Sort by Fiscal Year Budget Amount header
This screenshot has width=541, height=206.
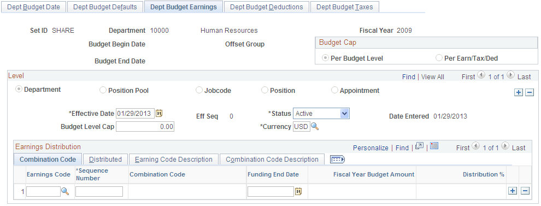coord(374,174)
